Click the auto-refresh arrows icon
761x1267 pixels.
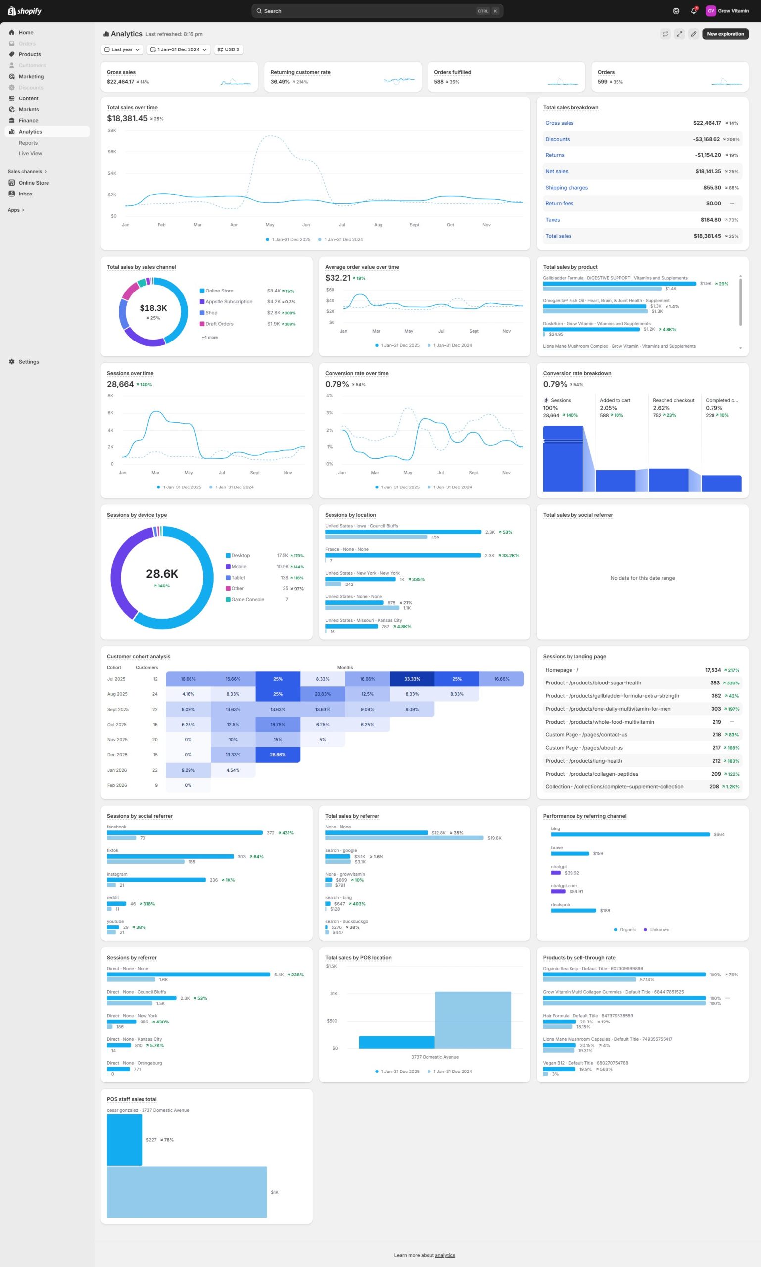click(x=665, y=34)
